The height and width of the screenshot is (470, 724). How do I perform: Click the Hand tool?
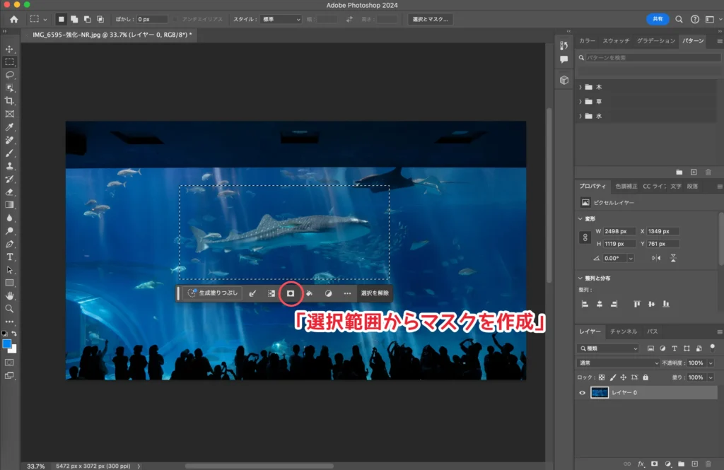(10, 295)
